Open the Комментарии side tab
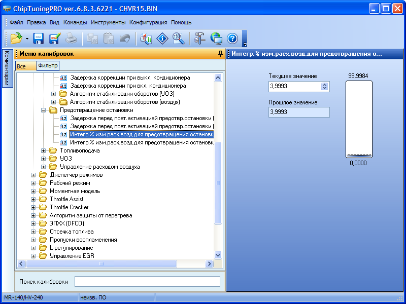 (x=7, y=68)
